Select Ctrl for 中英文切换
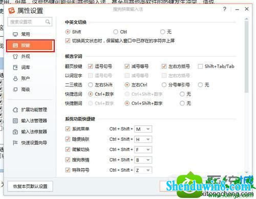Image resolution: width=256 pixels, height=199 pixels. point(116,32)
